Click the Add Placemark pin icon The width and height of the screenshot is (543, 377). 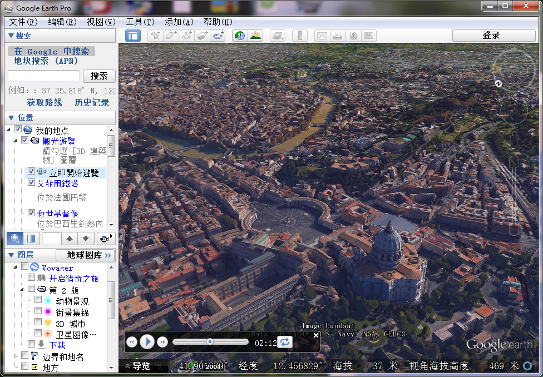pos(155,36)
